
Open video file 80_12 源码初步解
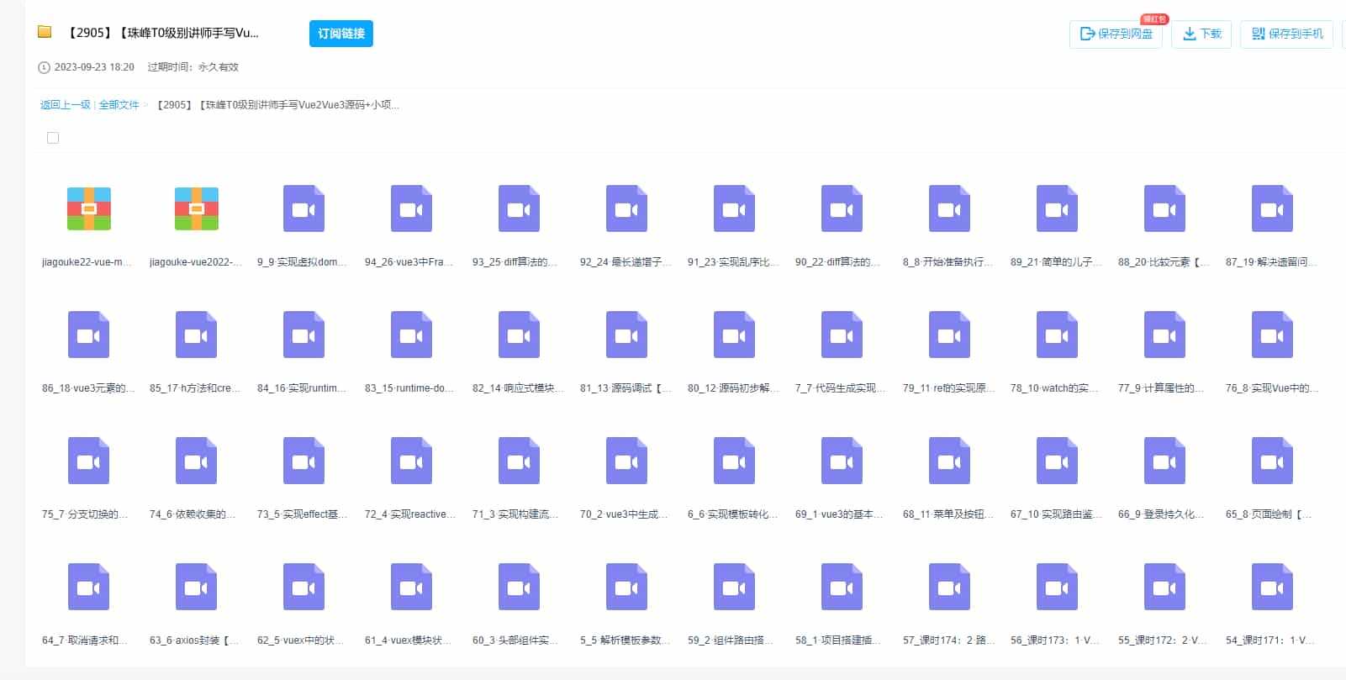(x=735, y=335)
